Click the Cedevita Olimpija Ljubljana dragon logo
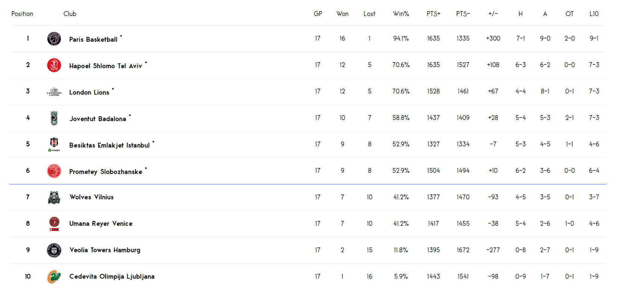This screenshot has height=288, width=621. 54,277
